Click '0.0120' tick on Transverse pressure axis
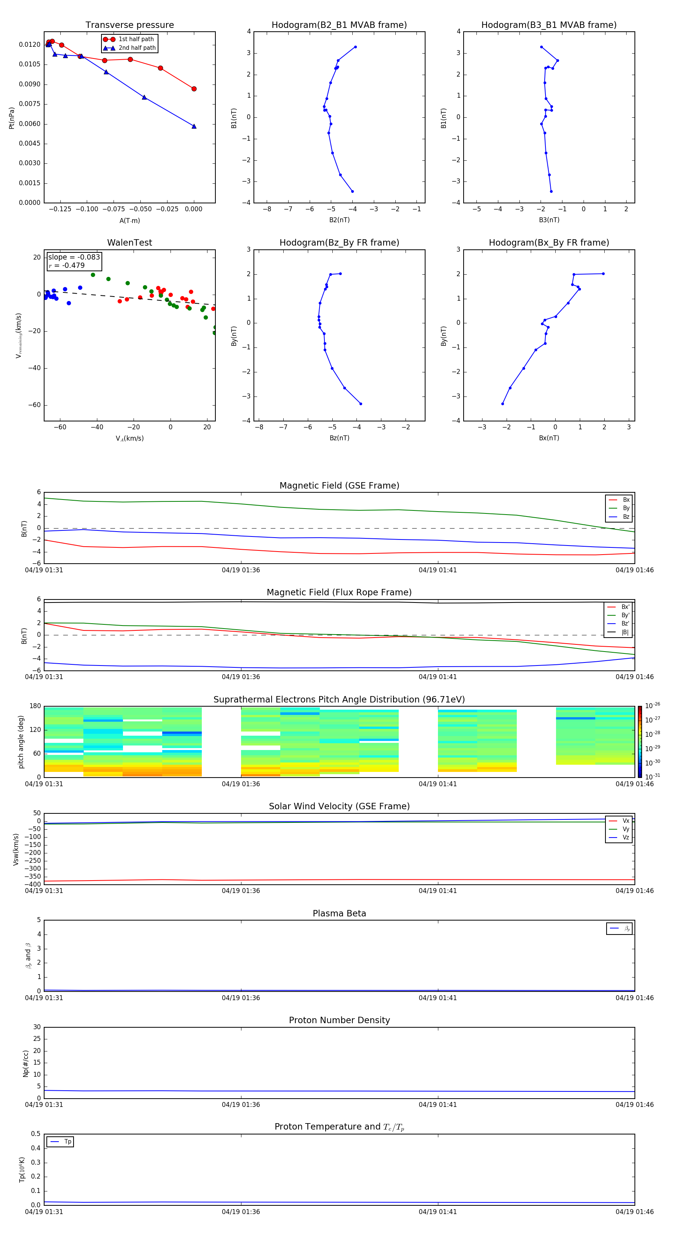Viewport: 679px width, 1245px height. tap(30, 45)
